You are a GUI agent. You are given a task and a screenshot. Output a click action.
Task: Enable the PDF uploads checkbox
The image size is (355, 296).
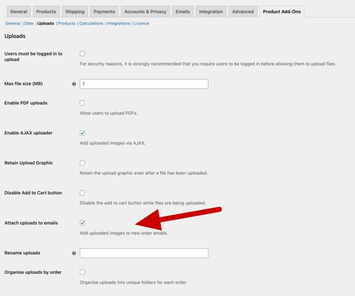tap(82, 103)
